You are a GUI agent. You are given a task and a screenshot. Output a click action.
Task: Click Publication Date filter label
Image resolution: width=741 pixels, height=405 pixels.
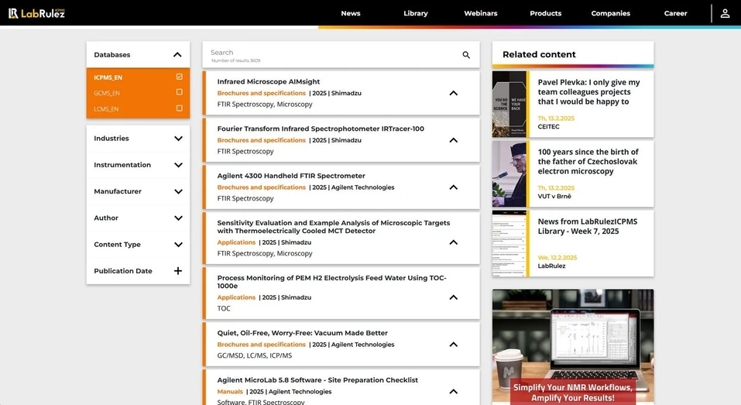click(x=123, y=271)
